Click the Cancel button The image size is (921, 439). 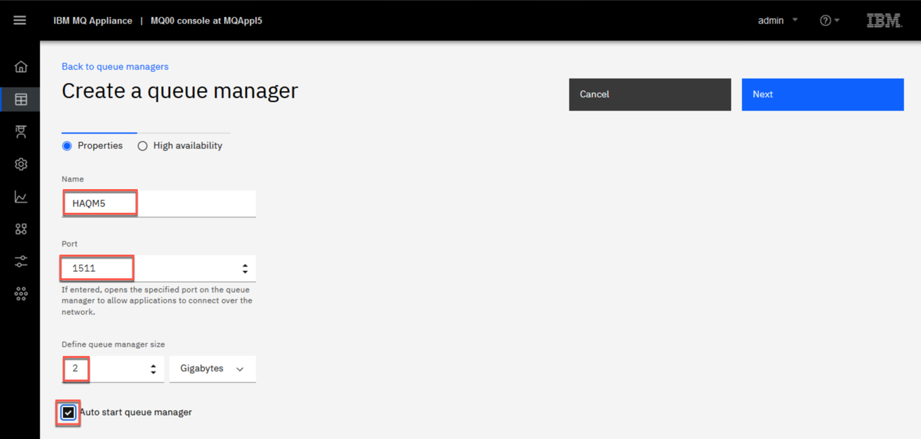(x=650, y=95)
